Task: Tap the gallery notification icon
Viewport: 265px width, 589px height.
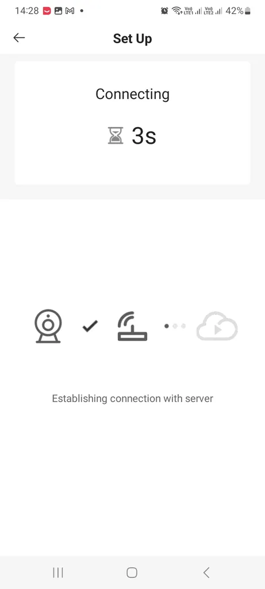Action: click(x=58, y=11)
